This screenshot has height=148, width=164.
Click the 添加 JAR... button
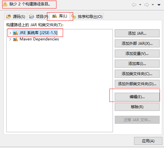(x=137, y=33)
